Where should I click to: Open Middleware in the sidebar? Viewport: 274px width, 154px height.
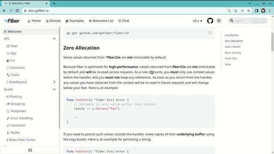click(16, 82)
